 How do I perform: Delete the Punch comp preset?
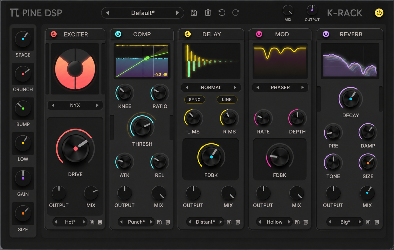(168, 222)
